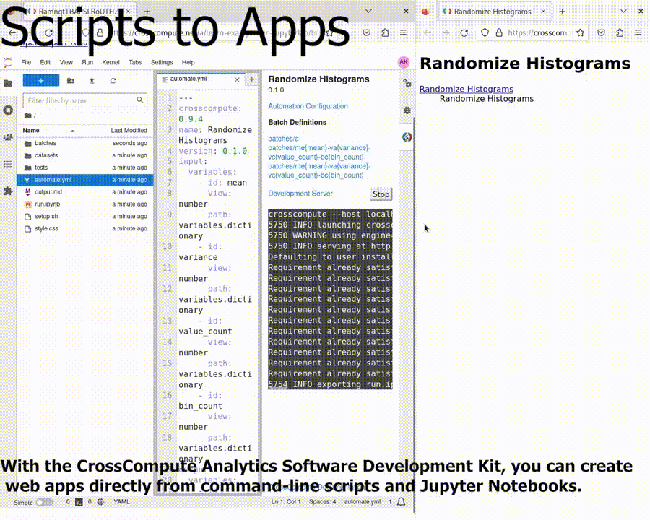This screenshot has height=520, width=650.
Task: Bookmark page with star in right browser window
Action: tap(581, 32)
